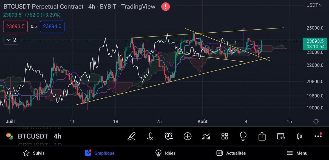
Task: Open the three dots more menu
Action: [x=318, y=136]
